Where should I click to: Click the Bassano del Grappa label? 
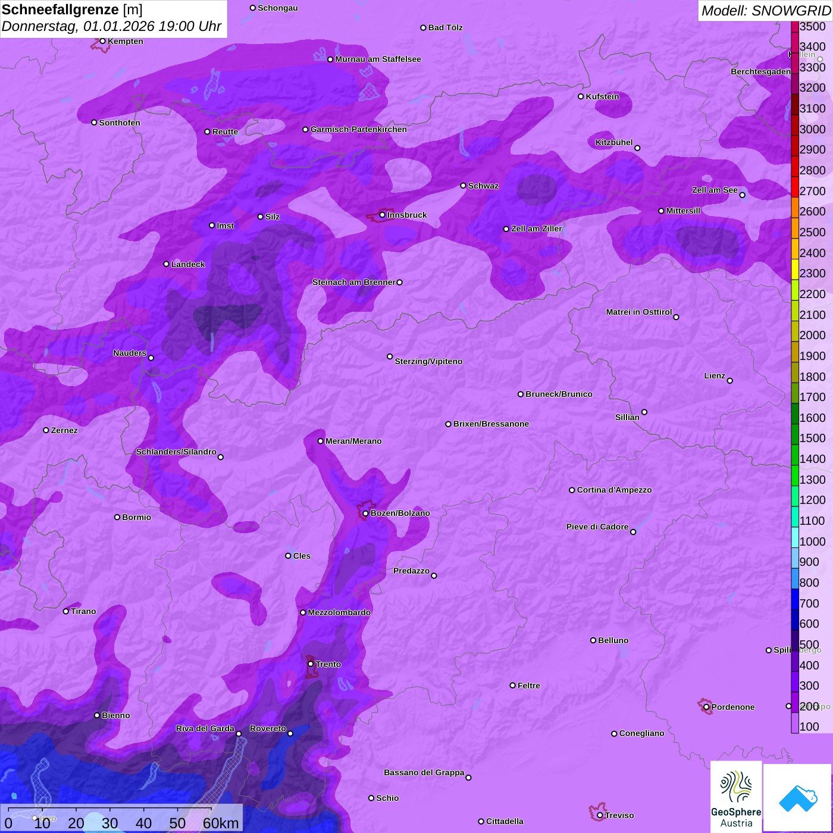(424, 772)
